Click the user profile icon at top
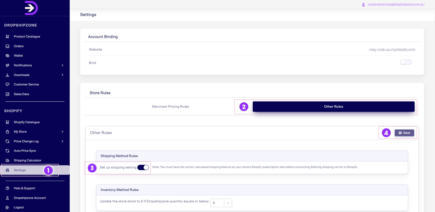435x212 pixels. tap(363, 5)
